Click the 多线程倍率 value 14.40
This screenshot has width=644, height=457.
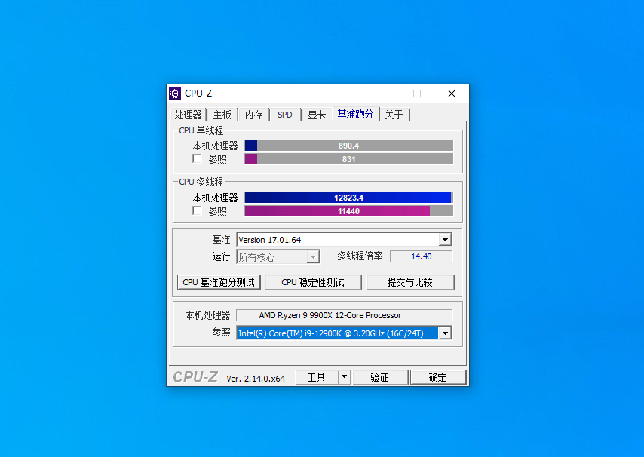[421, 256]
